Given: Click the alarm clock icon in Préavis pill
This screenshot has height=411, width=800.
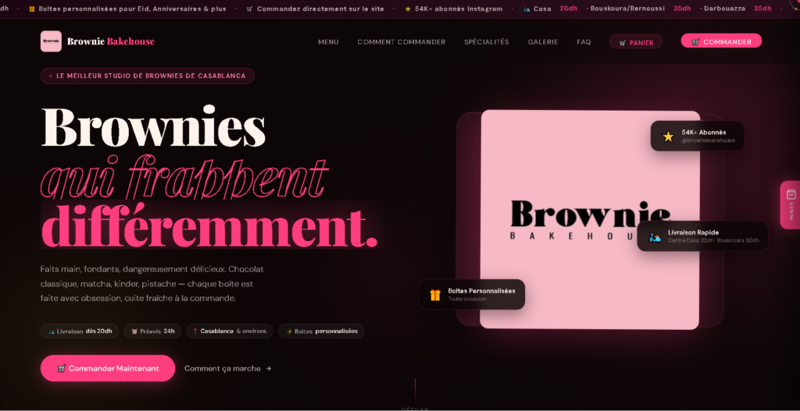Looking at the screenshot, I should coord(134,331).
